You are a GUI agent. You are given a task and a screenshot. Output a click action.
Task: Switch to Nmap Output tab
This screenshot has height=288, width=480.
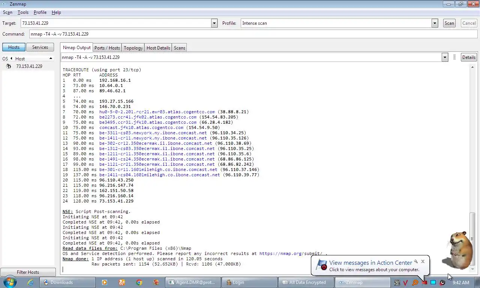click(76, 48)
